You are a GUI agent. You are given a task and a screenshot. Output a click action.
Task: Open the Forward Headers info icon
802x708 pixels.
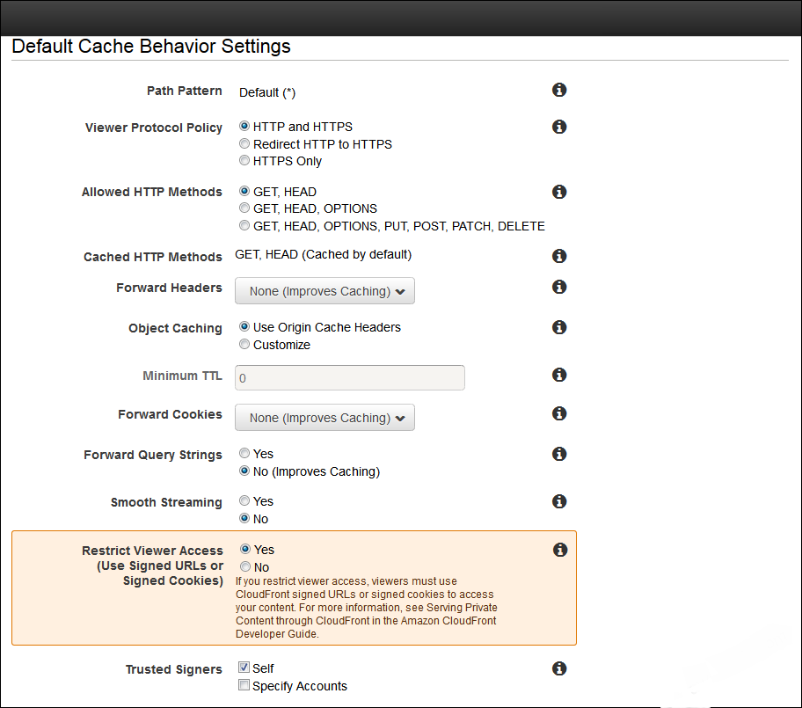coord(559,287)
